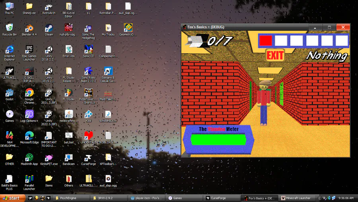Select the MathTalkO desktop icon
Screen dimensions: 358x202
click(108, 95)
